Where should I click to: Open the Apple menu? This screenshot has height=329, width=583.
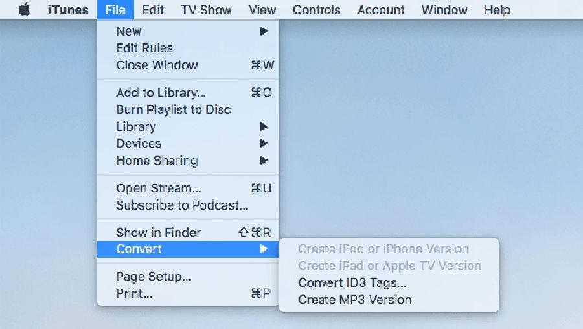pyautogui.click(x=25, y=10)
